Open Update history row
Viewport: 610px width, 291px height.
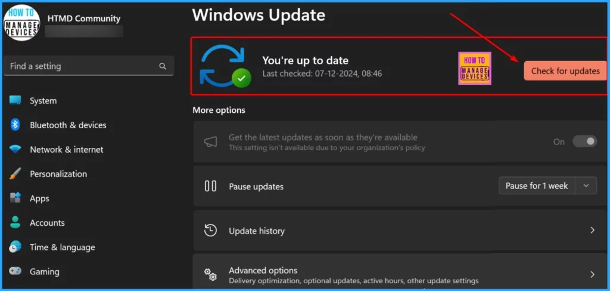point(400,230)
